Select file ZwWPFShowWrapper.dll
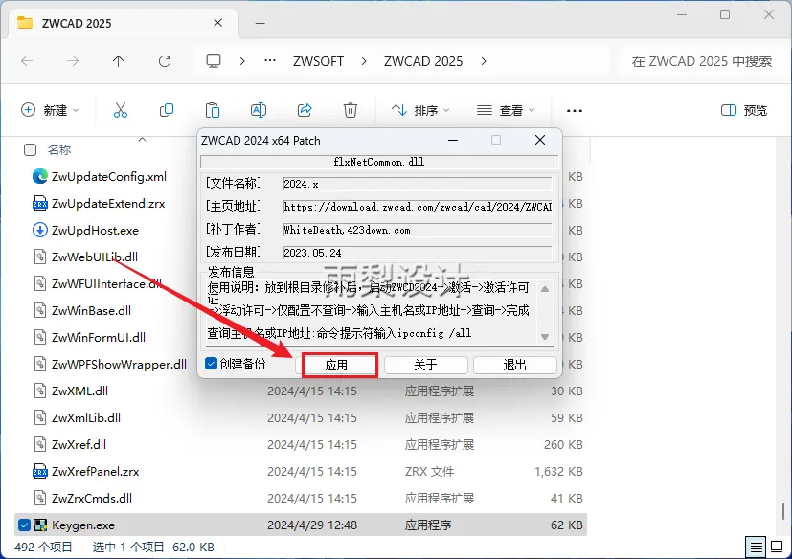The image size is (792, 559). coord(119,364)
